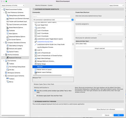Click the Selection and Element Information icon
The height and width of the screenshot is (118, 126).
tap(8, 19)
